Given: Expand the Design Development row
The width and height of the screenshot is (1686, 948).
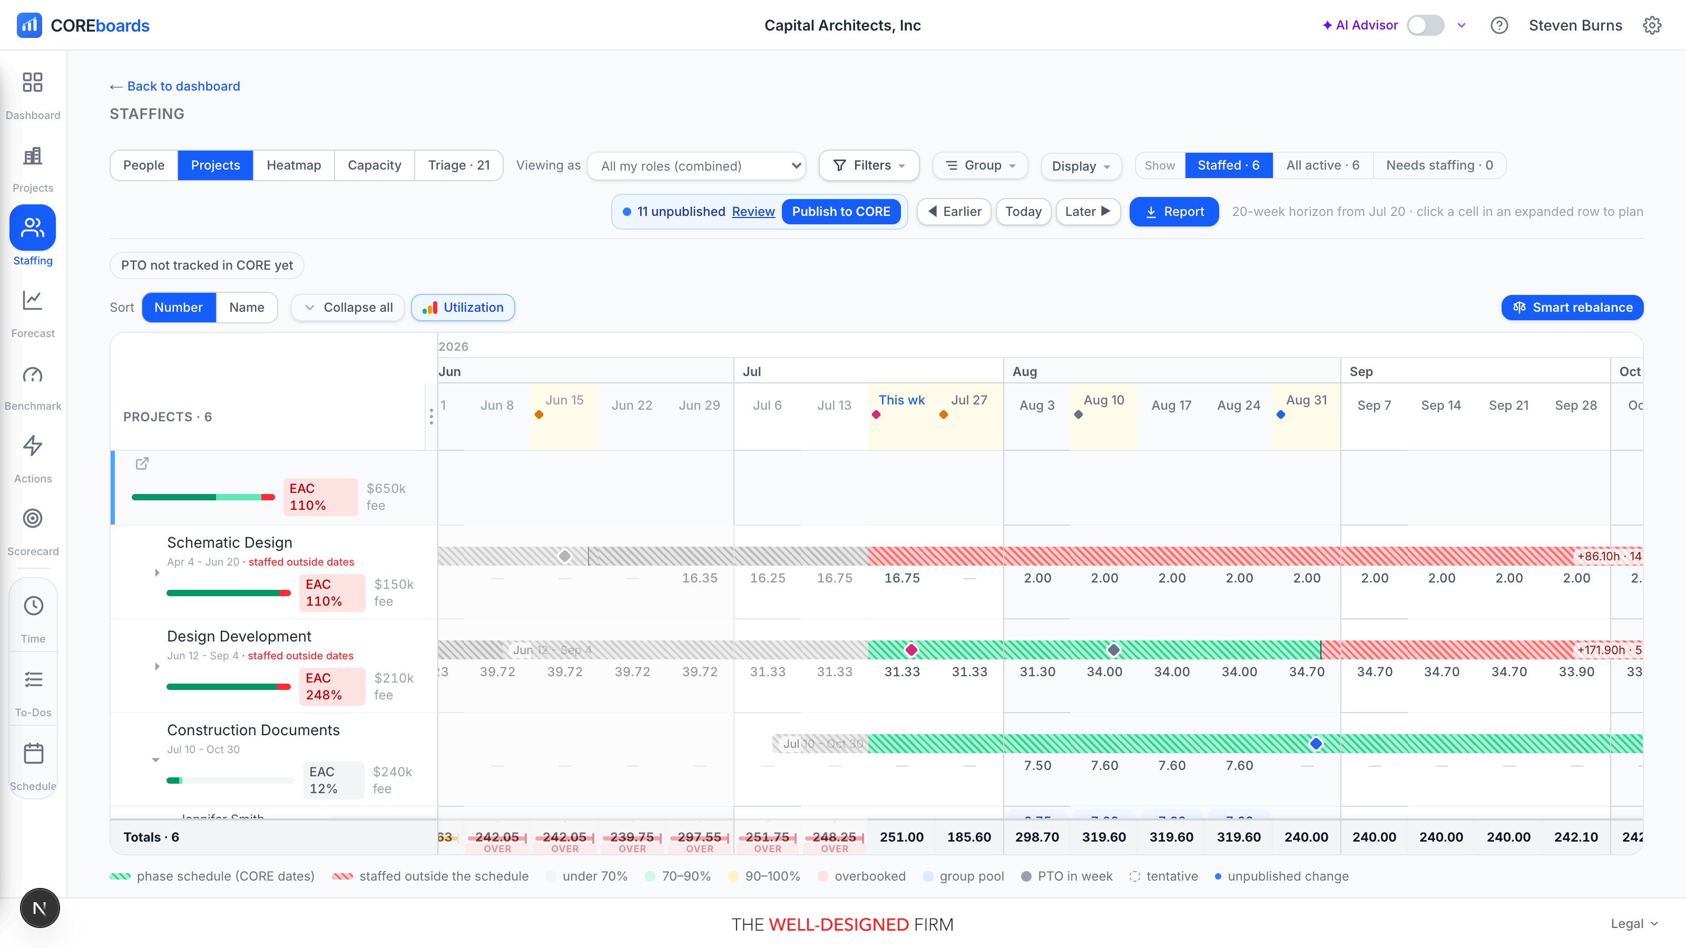Looking at the screenshot, I should tap(157, 667).
